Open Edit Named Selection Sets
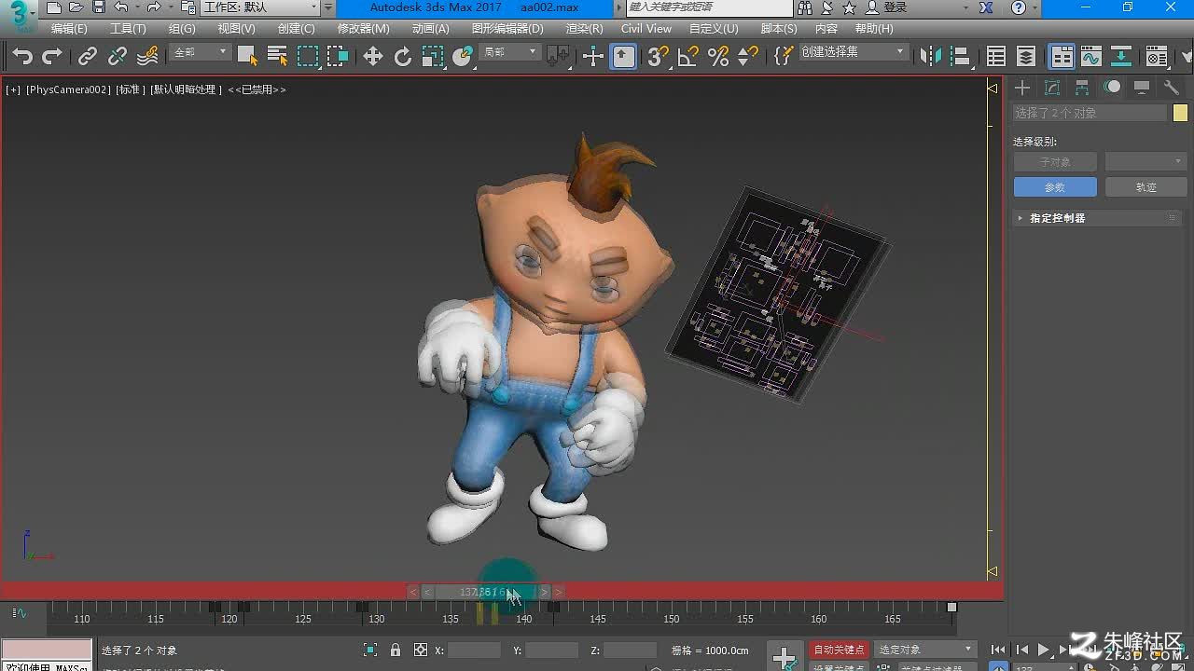Screen dimensions: 1194x671 pyautogui.click(x=784, y=57)
